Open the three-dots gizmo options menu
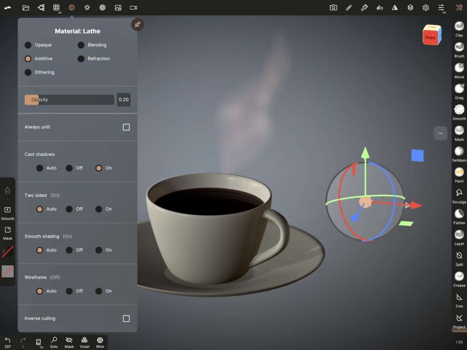The width and height of the screenshot is (467, 350). [440, 134]
